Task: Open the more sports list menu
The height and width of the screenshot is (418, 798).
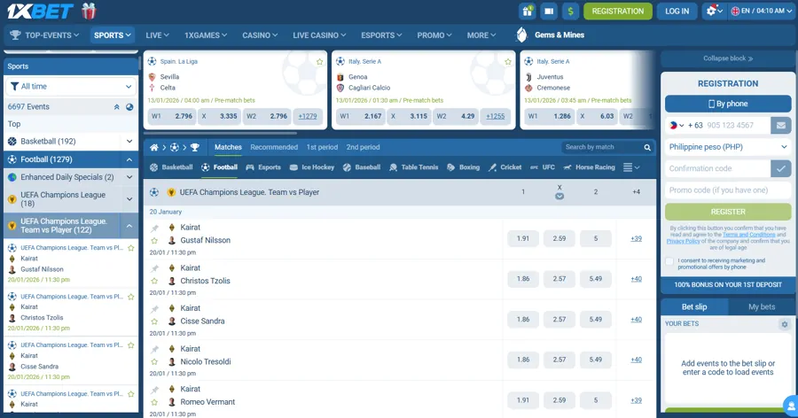Action: click(631, 167)
